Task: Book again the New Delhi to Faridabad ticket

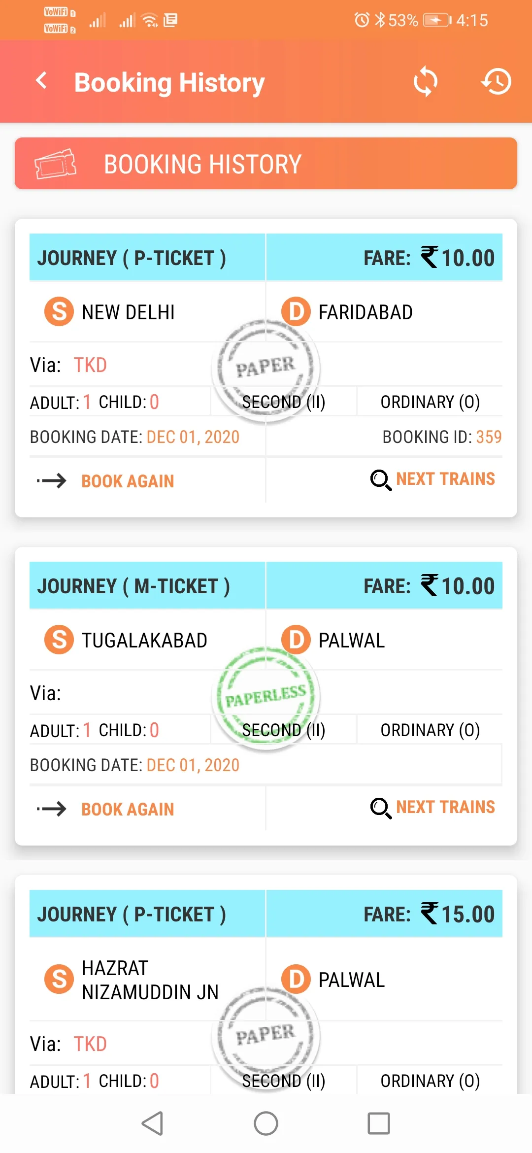Action: (x=128, y=481)
